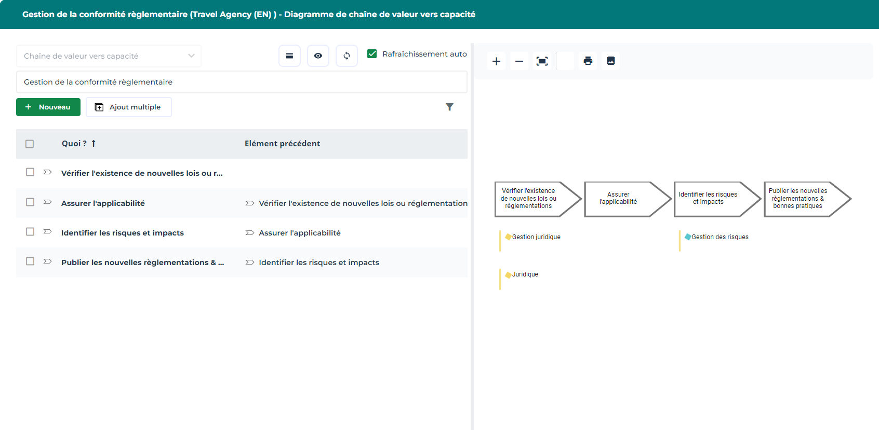Click the Gestion de la conformité name field

pos(242,82)
